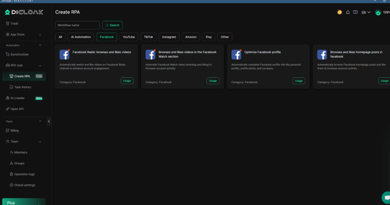
Task: Select the AI Automation category tab
Action: tap(81, 37)
